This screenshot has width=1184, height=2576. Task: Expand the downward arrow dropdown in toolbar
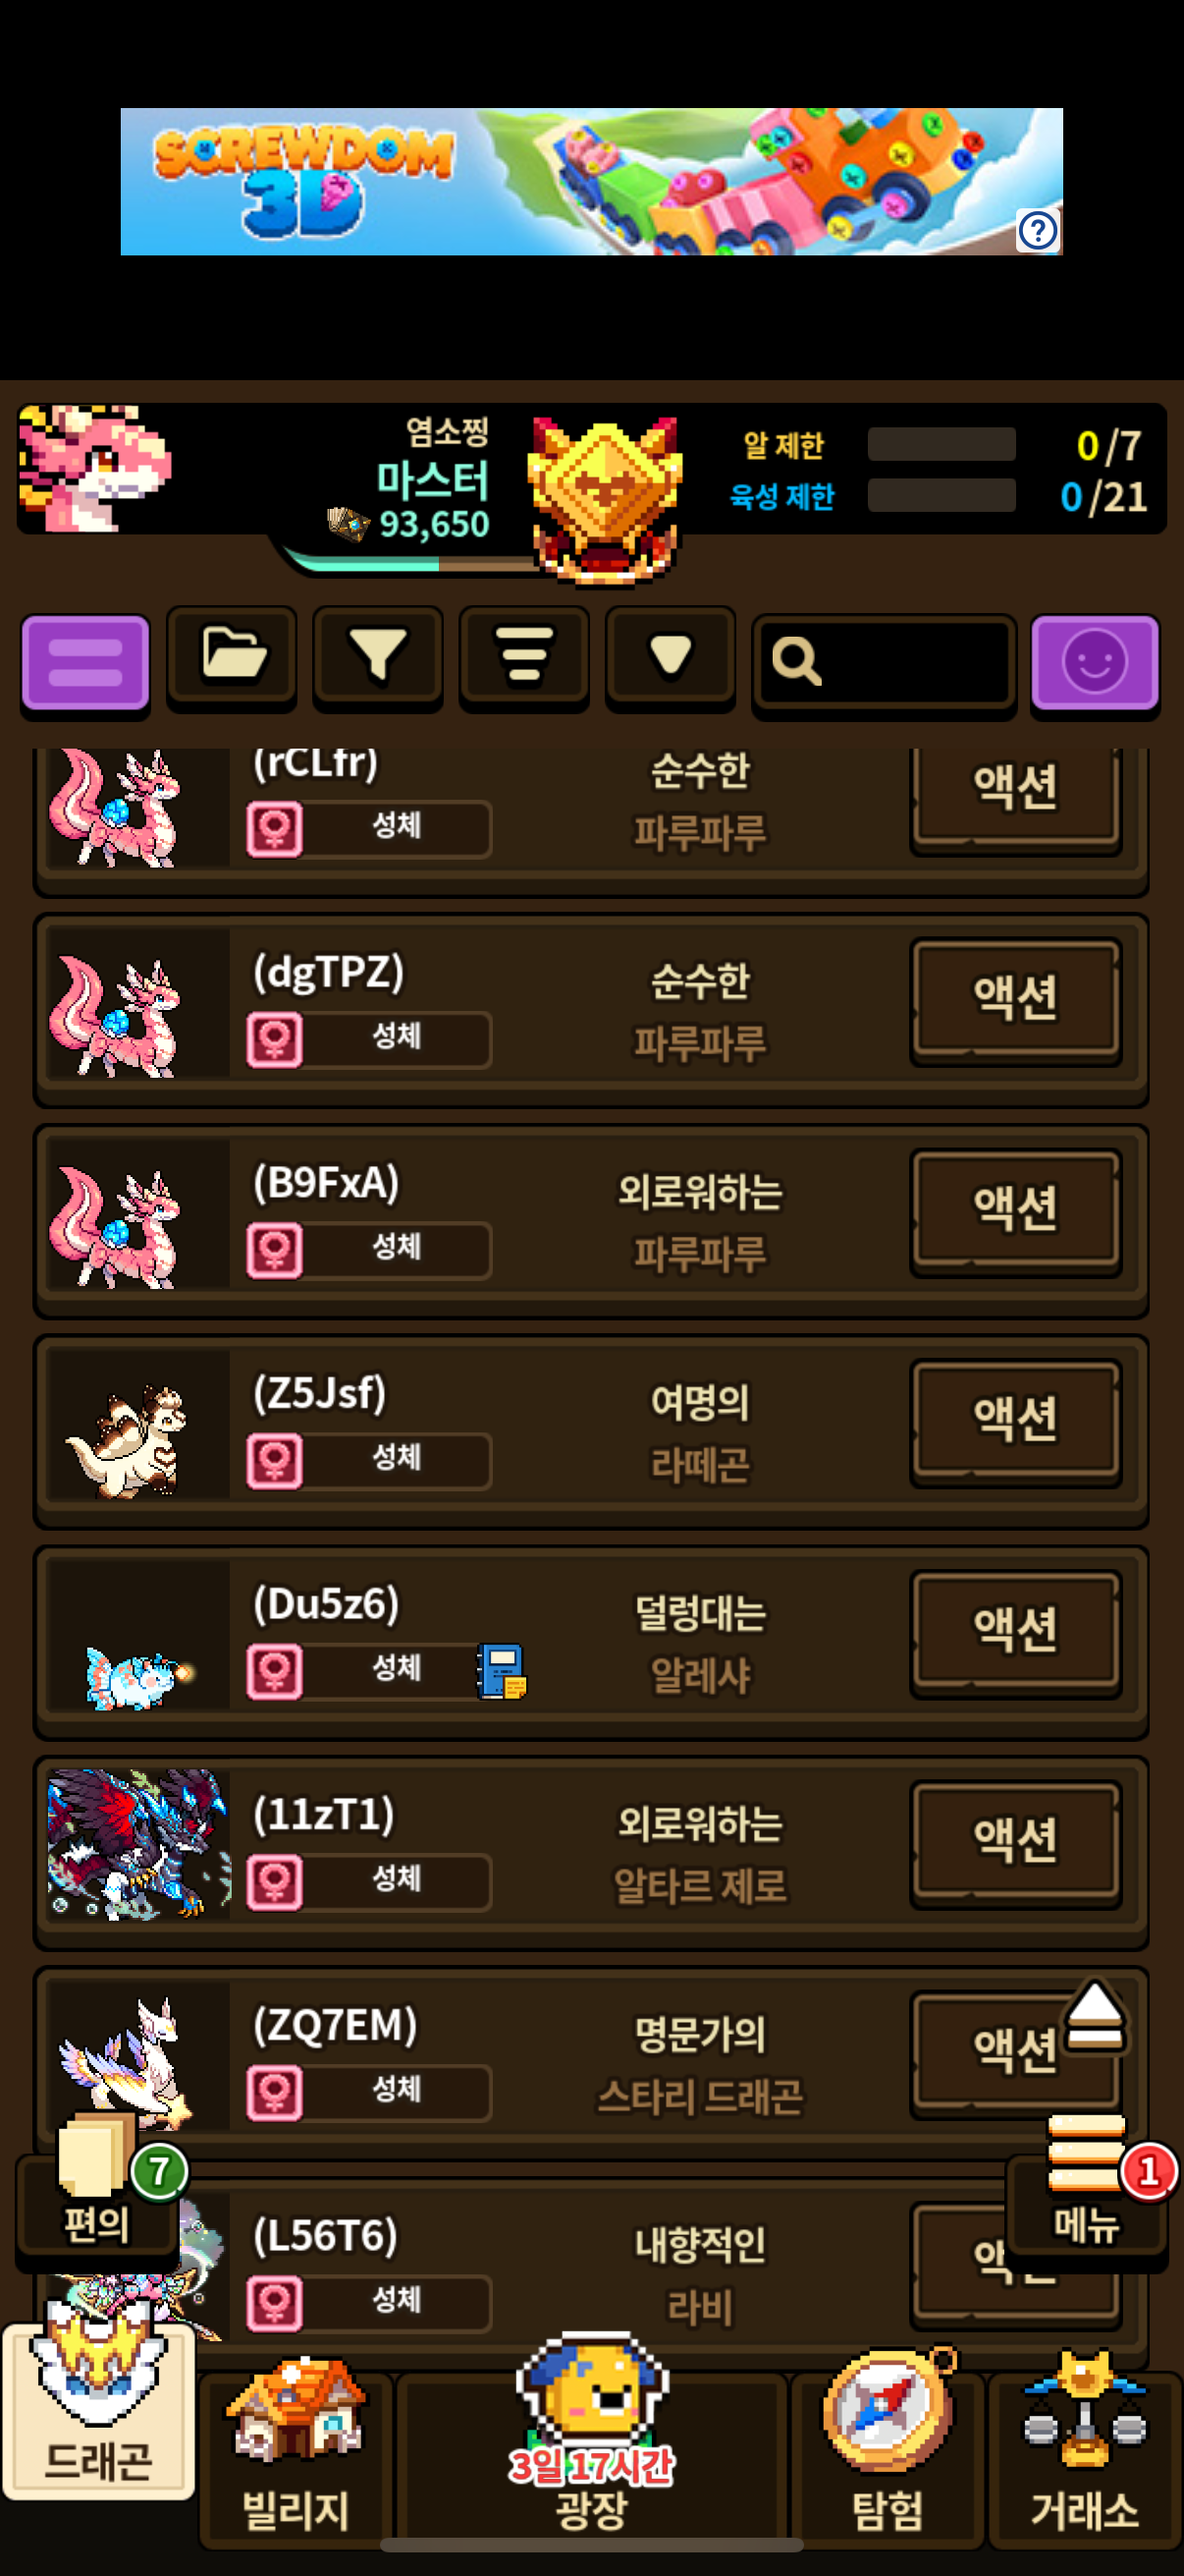(x=671, y=659)
